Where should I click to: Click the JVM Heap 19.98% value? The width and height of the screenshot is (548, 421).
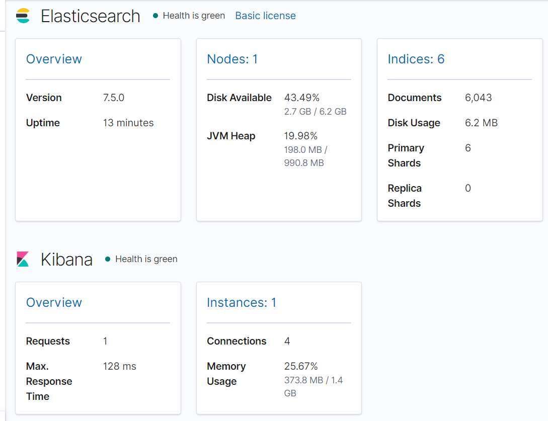click(301, 136)
